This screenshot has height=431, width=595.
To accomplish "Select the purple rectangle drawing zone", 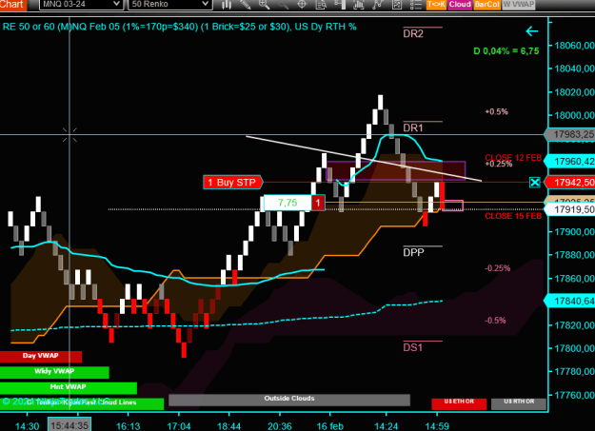I will (x=396, y=170).
